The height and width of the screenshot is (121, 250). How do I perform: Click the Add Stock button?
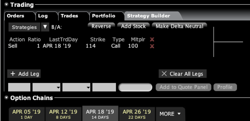(133, 26)
